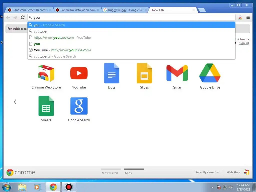Launch the YouTube app icon
The image size is (256, 192).
tap(79, 73)
